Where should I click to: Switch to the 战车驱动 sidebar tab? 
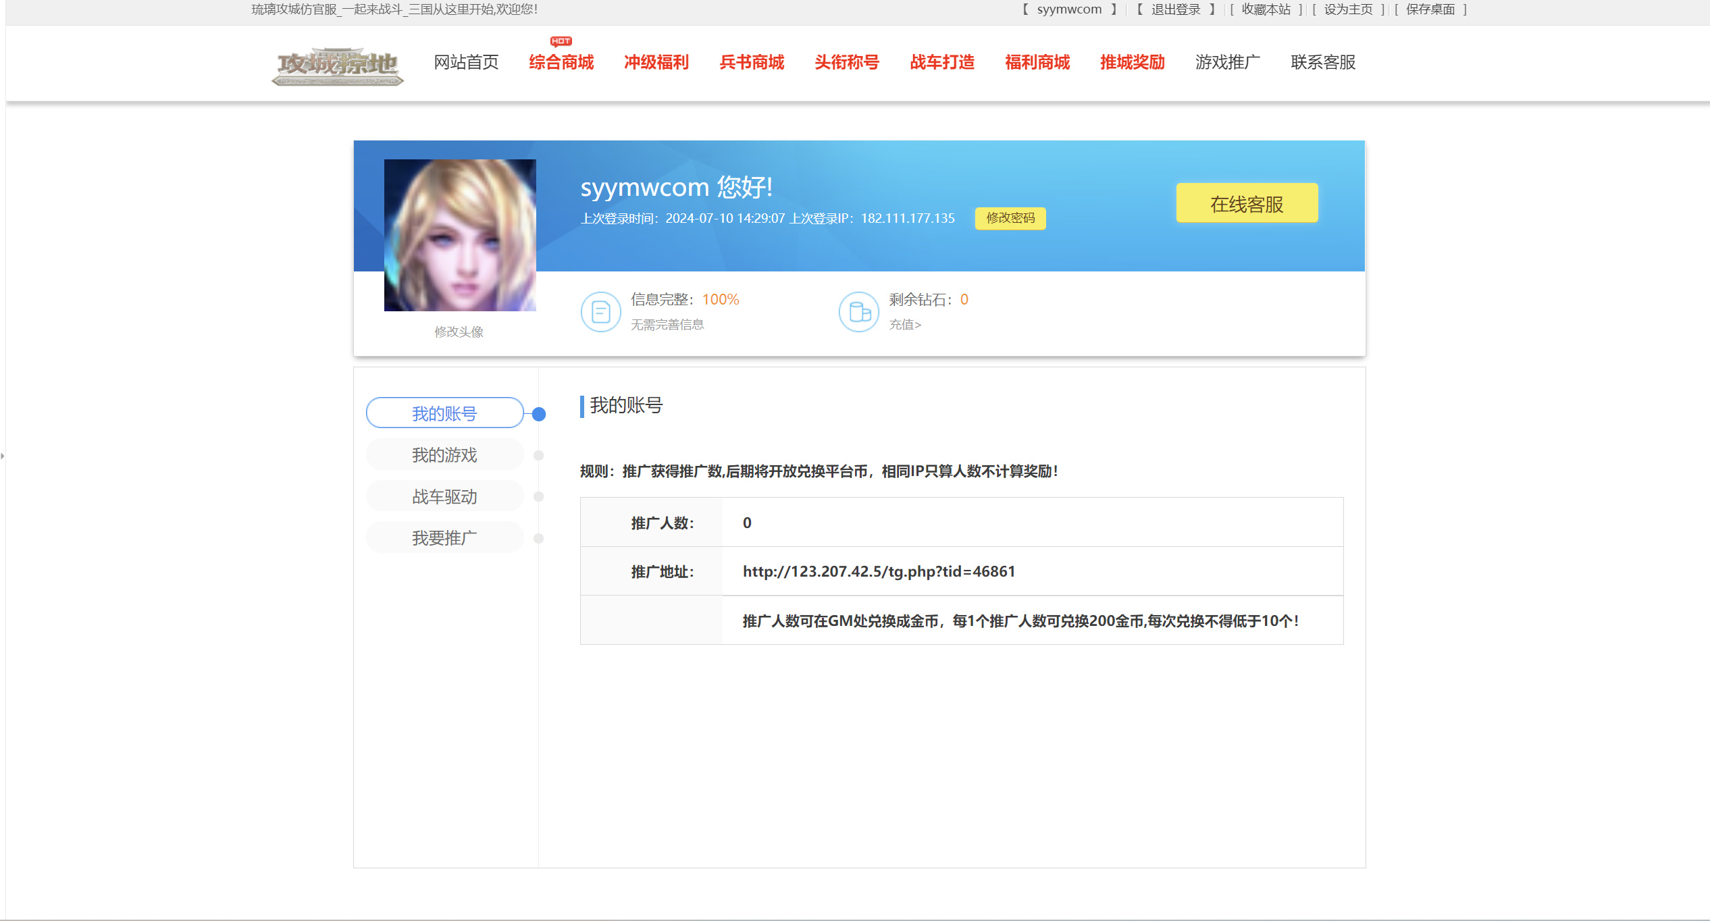click(444, 497)
